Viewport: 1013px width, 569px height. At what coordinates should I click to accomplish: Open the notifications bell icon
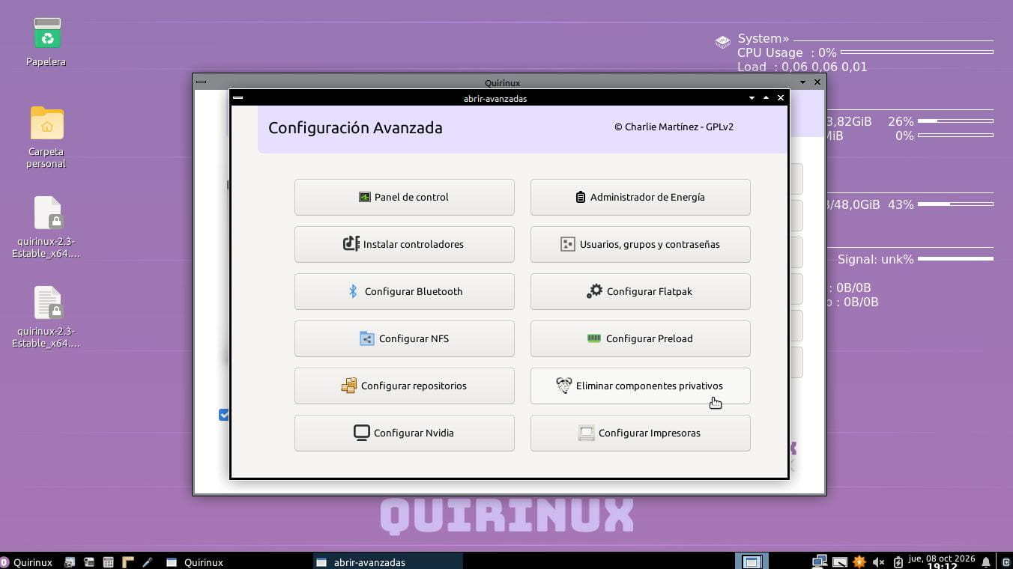click(986, 562)
